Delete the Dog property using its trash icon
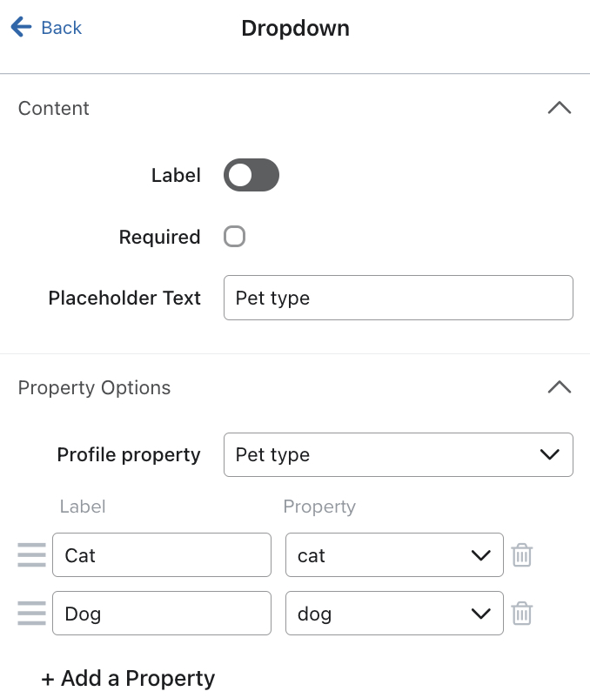 [521, 613]
